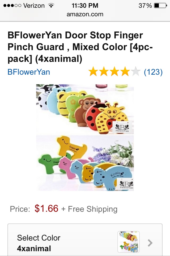Tap the battery icon in status bar

[x=160, y=6]
